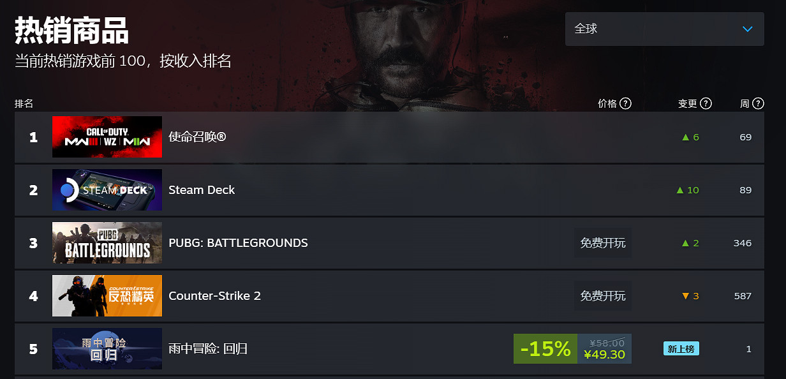Click the 新上榜 badge on 雨中冒险
The image size is (786, 379).
click(x=681, y=348)
